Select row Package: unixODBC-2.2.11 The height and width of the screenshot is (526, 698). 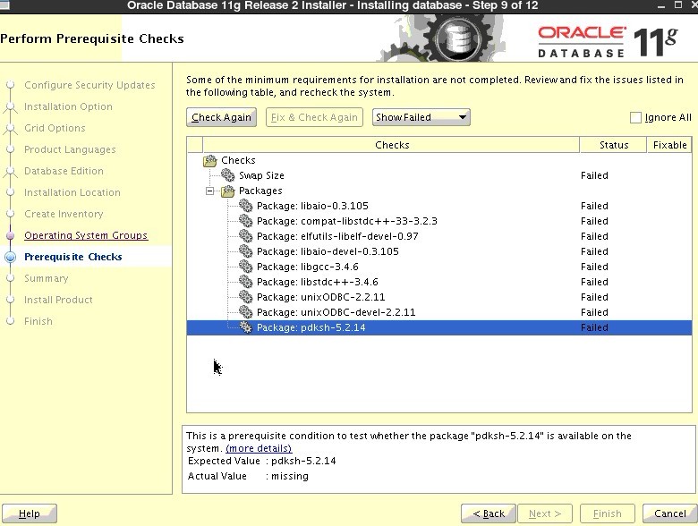438,297
